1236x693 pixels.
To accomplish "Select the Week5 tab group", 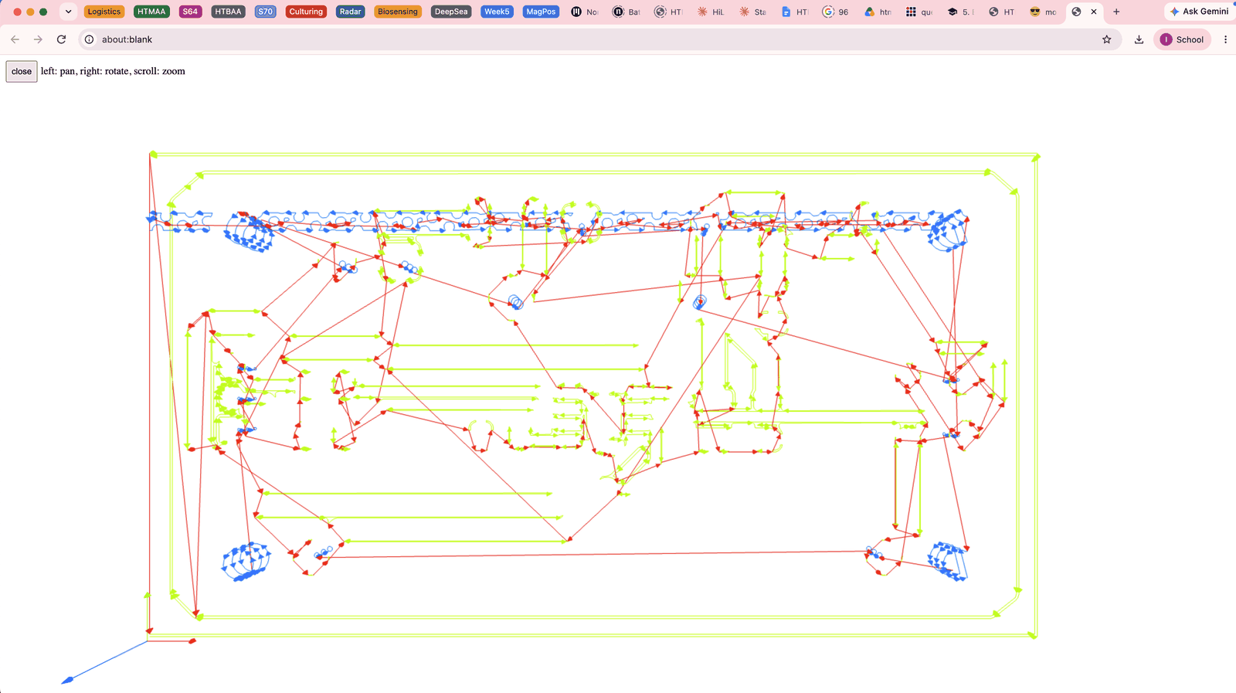I will 497,12.
